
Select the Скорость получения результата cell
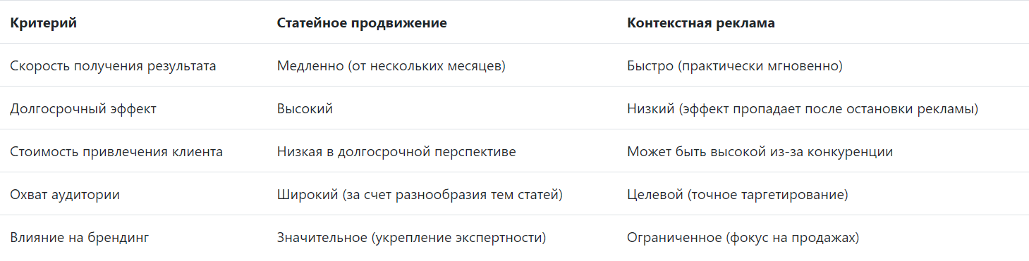click(x=113, y=66)
